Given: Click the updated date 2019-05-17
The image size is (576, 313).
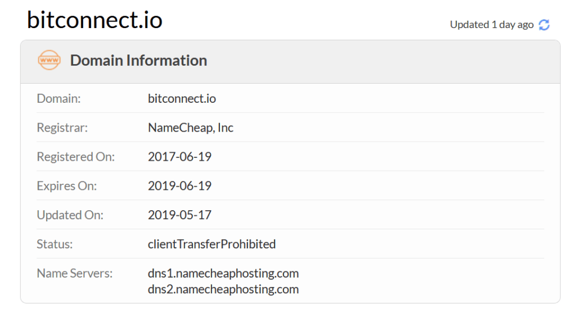Looking at the screenshot, I should (179, 215).
